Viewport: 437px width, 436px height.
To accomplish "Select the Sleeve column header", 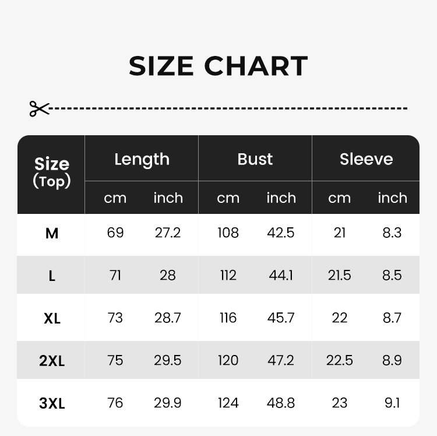I will [366, 159].
